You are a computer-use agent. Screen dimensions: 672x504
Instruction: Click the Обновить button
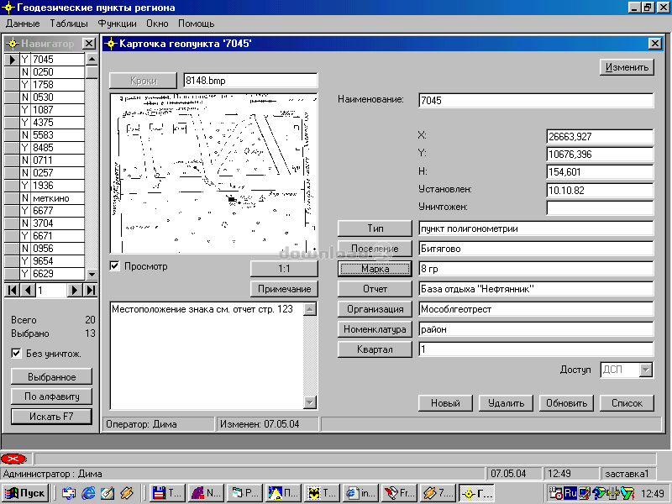click(x=566, y=403)
